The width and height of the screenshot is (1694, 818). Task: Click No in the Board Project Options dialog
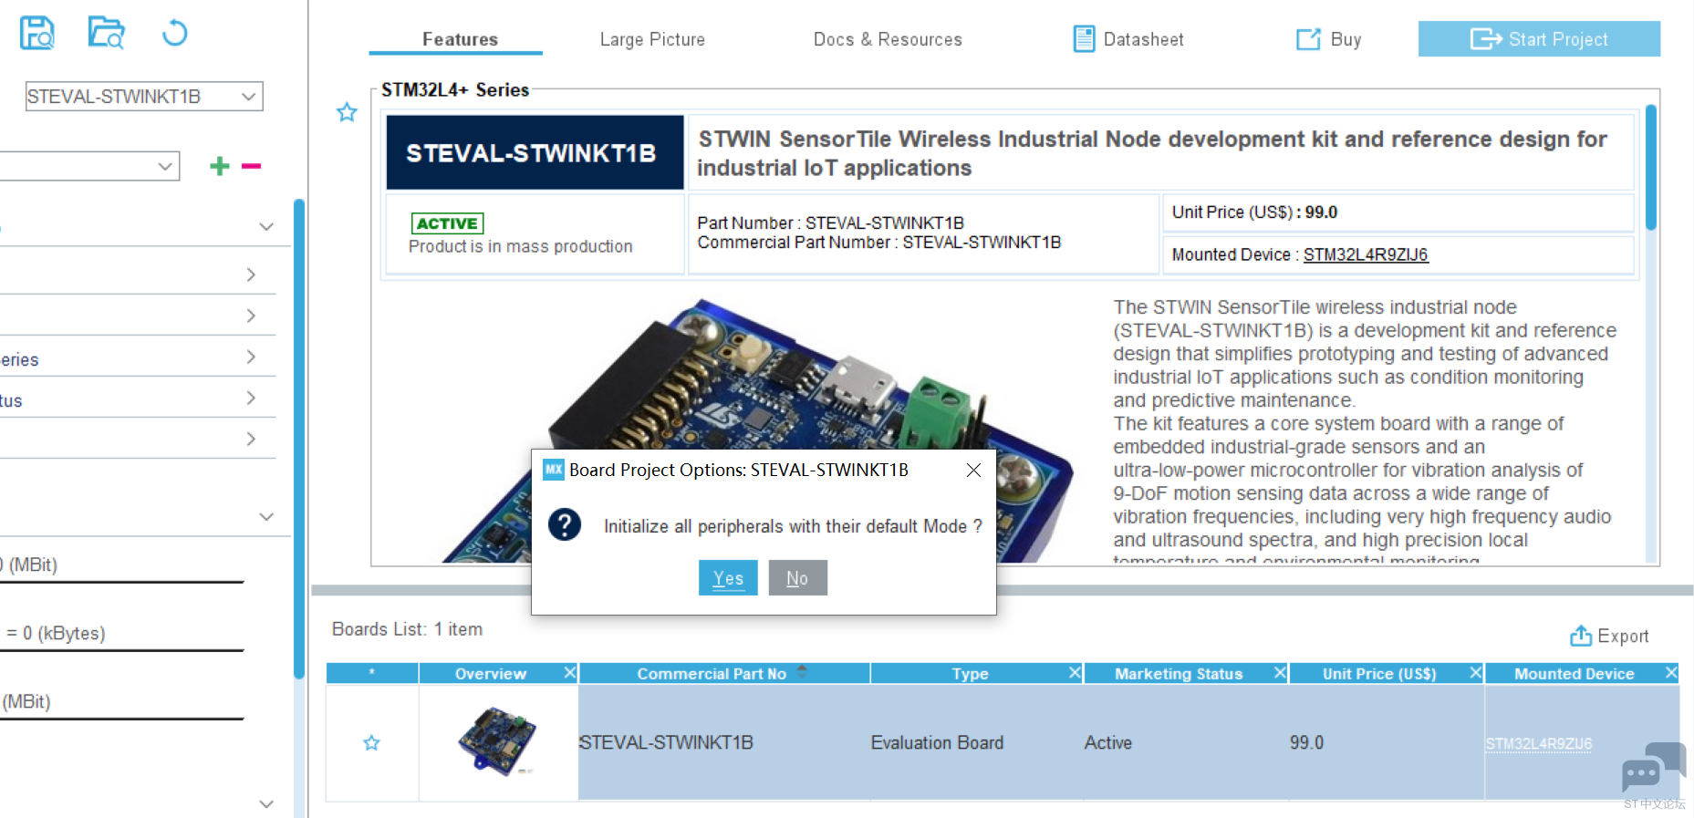tap(797, 578)
